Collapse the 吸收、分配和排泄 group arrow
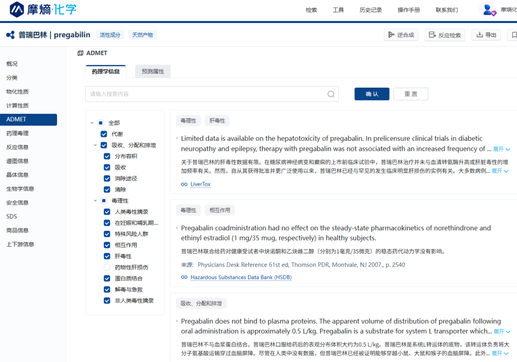 point(95,145)
